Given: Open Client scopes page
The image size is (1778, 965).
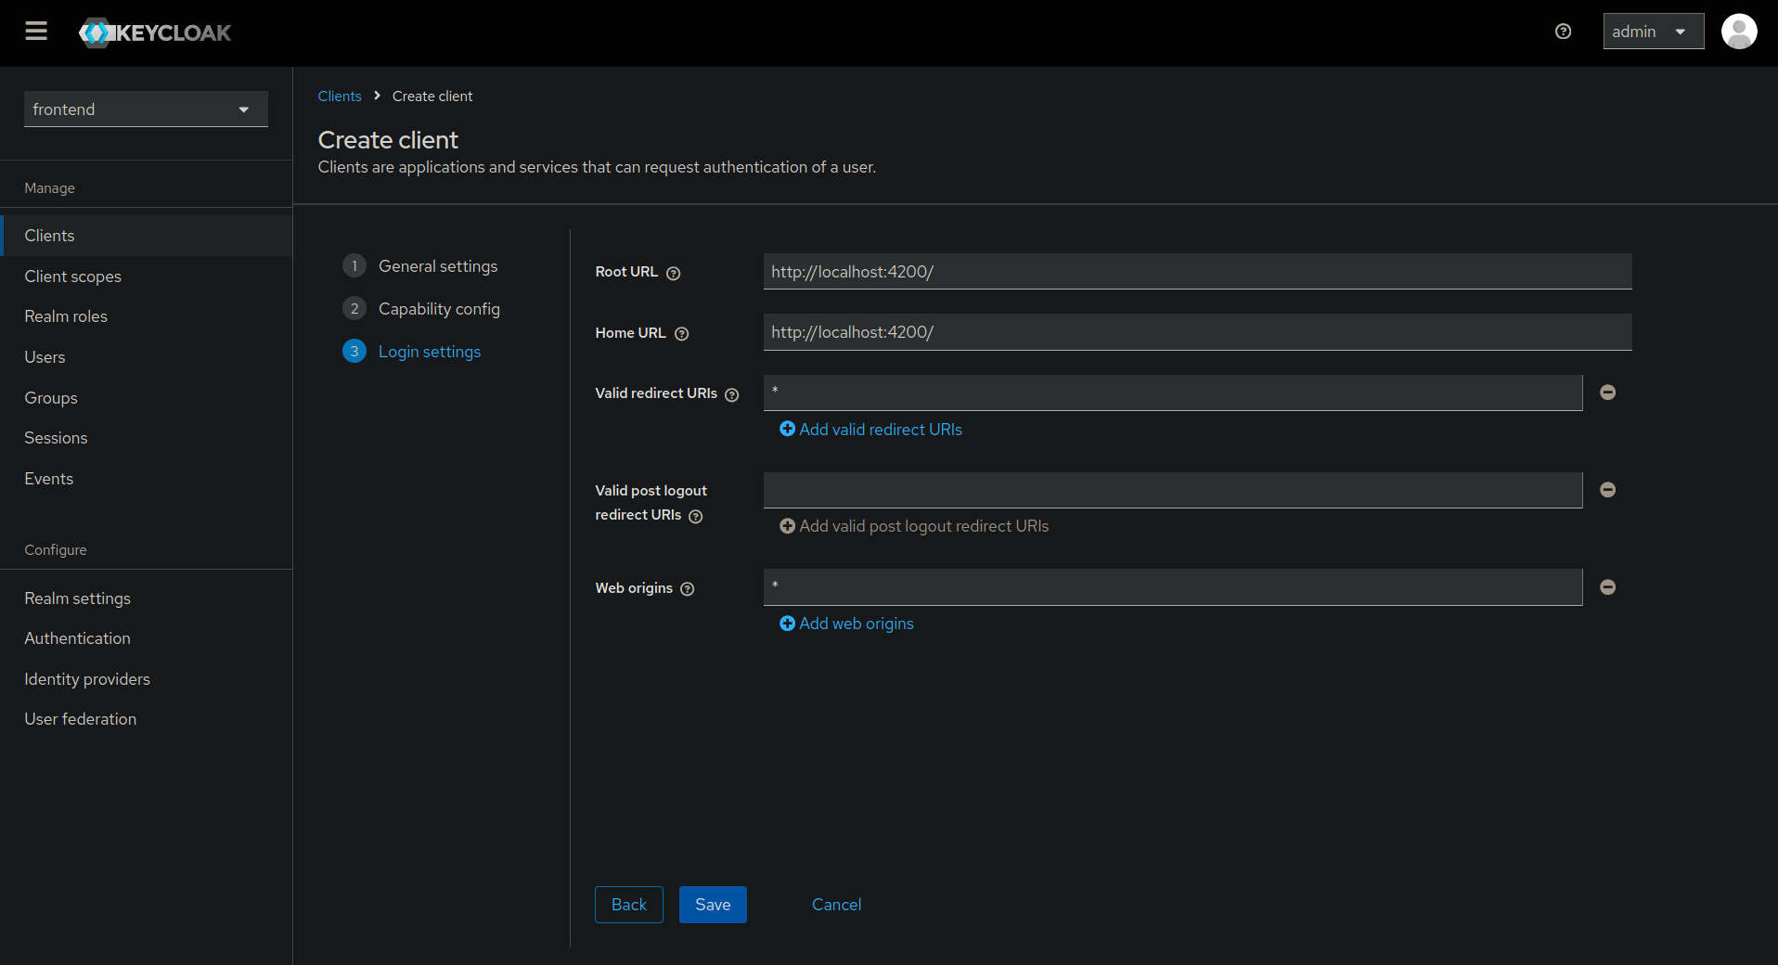Looking at the screenshot, I should click(146, 277).
